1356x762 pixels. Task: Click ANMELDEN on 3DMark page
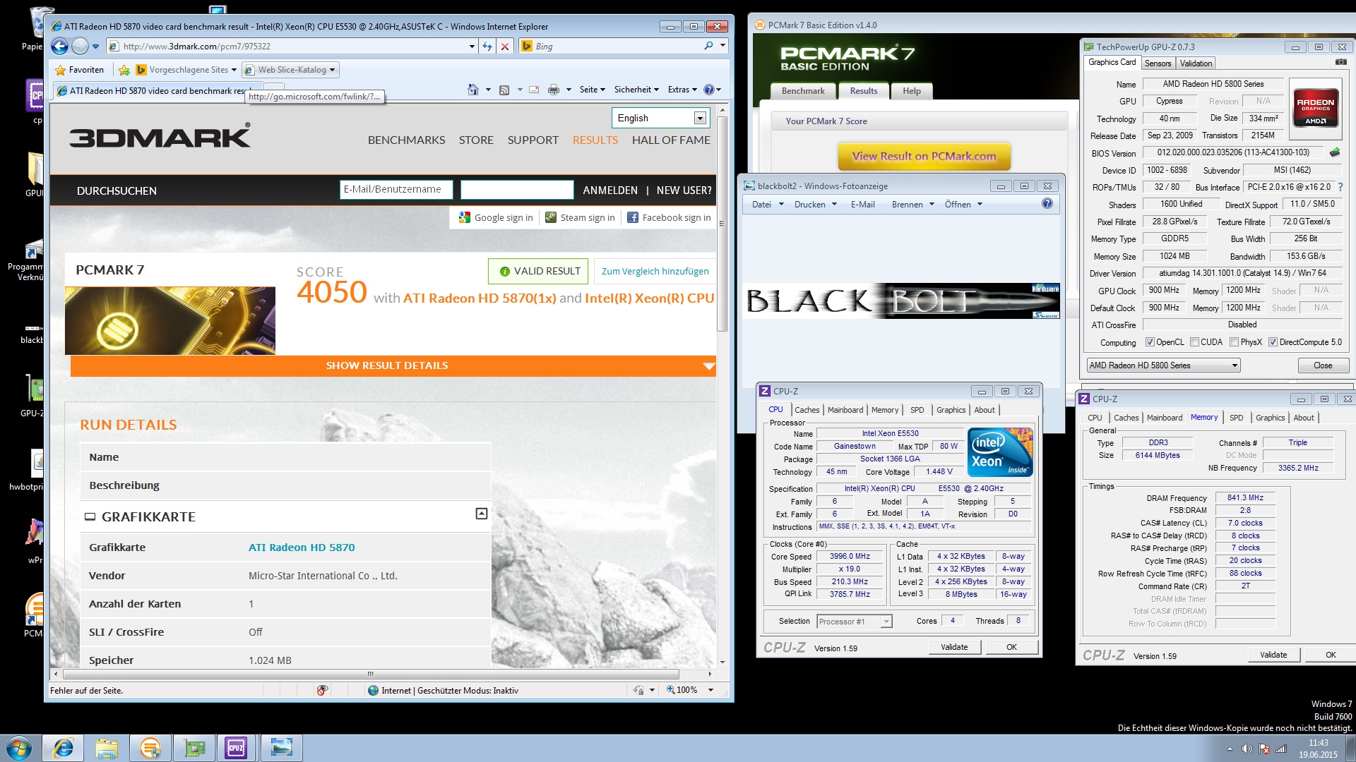click(610, 190)
